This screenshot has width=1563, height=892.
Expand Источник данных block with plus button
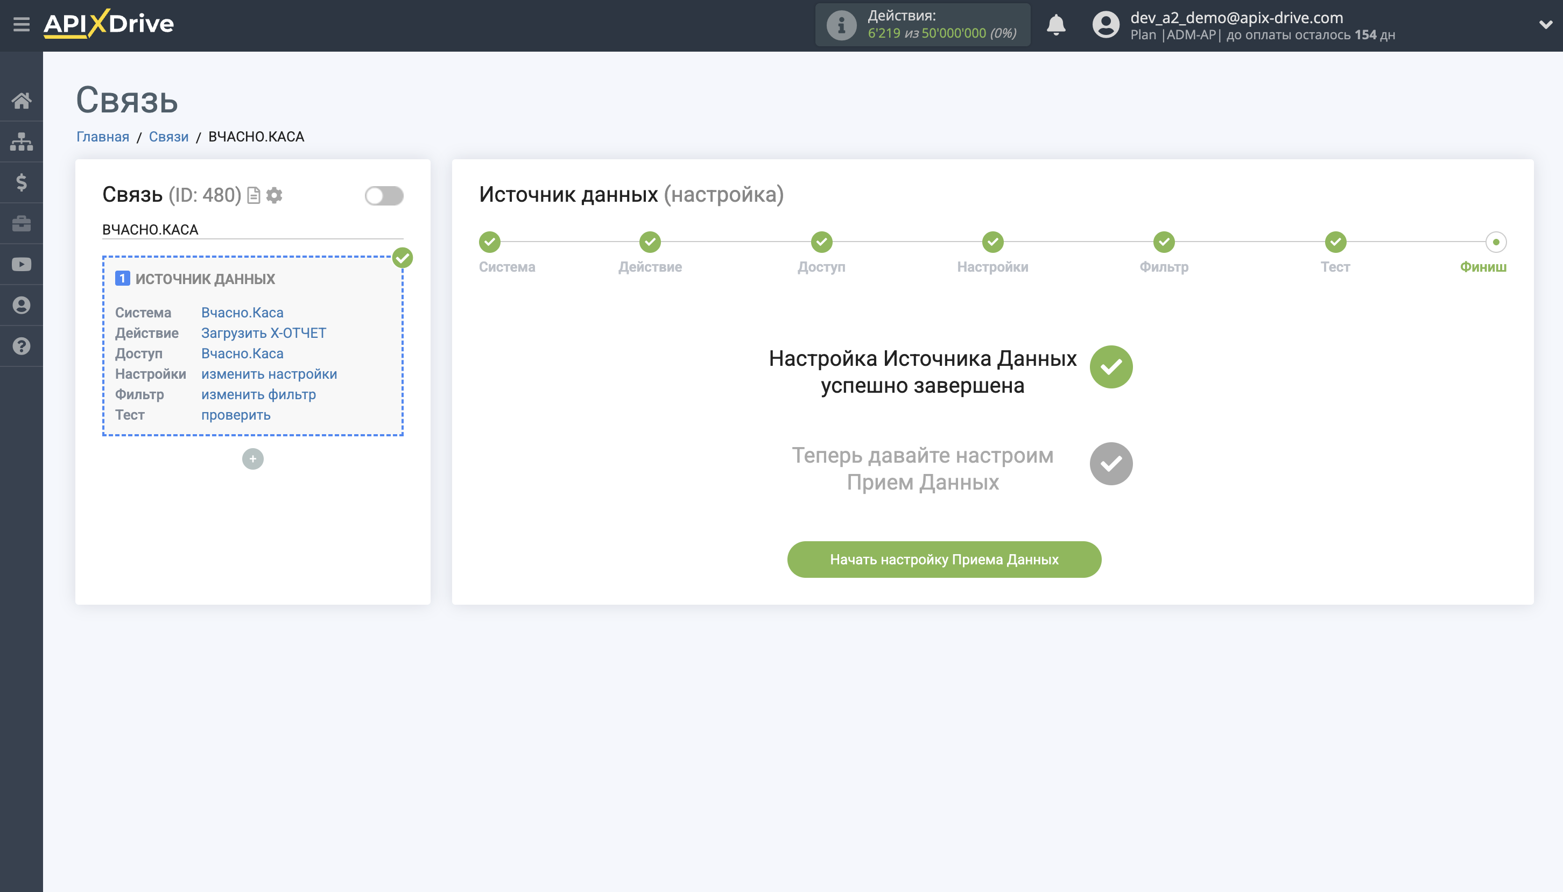[x=252, y=458]
